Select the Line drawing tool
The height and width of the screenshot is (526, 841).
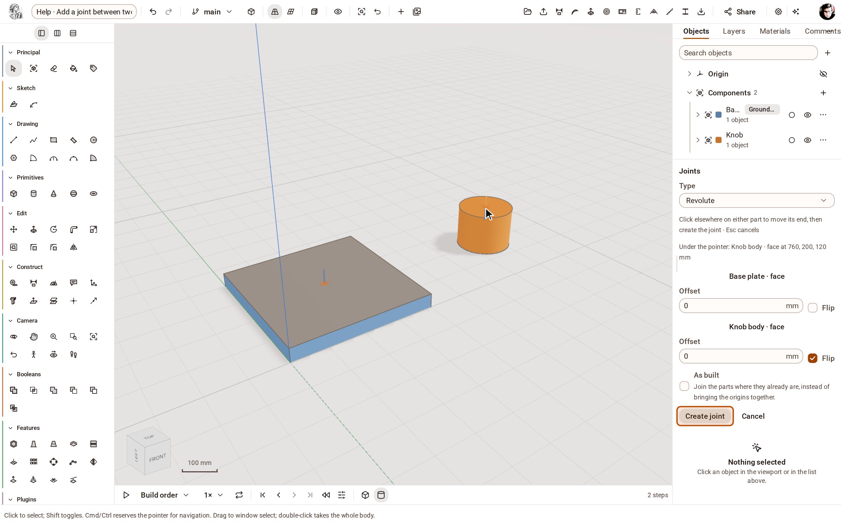(x=13, y=140)
